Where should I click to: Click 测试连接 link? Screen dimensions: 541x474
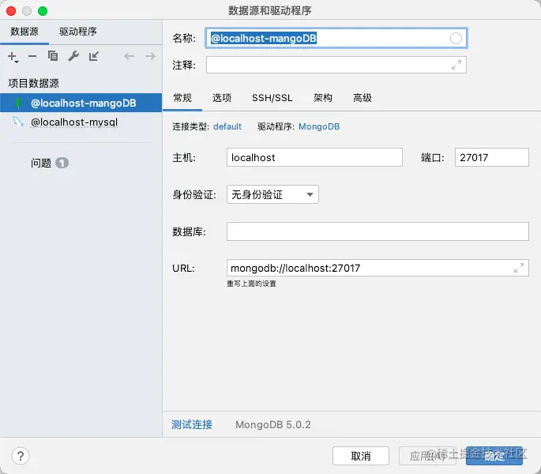(x=192, y=425)
